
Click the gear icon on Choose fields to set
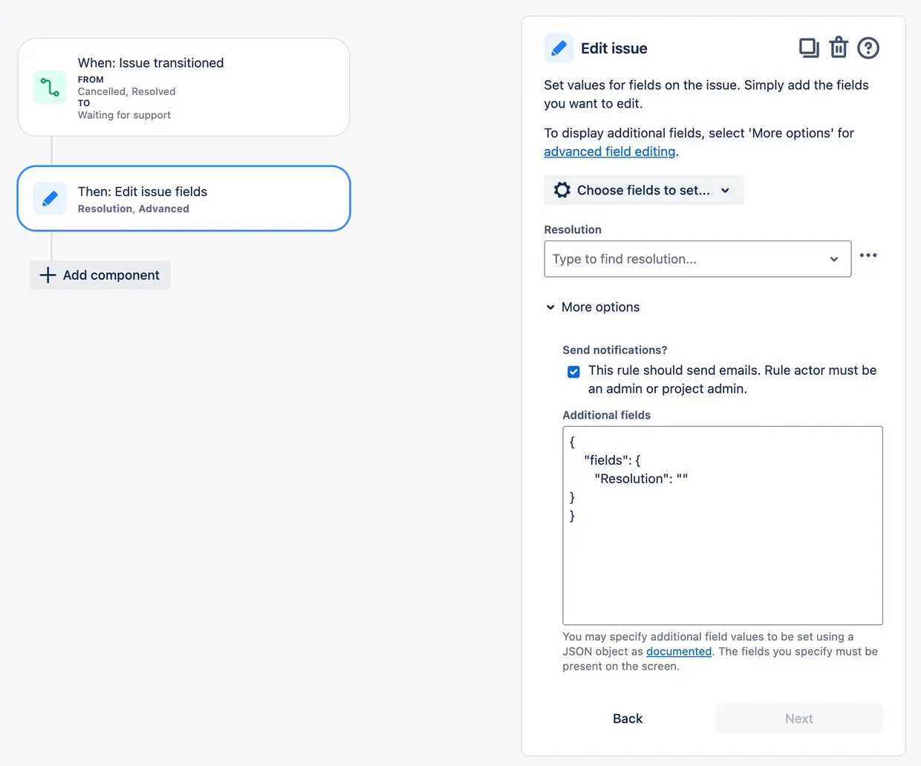pyautogui.click(x=562, y=189)
